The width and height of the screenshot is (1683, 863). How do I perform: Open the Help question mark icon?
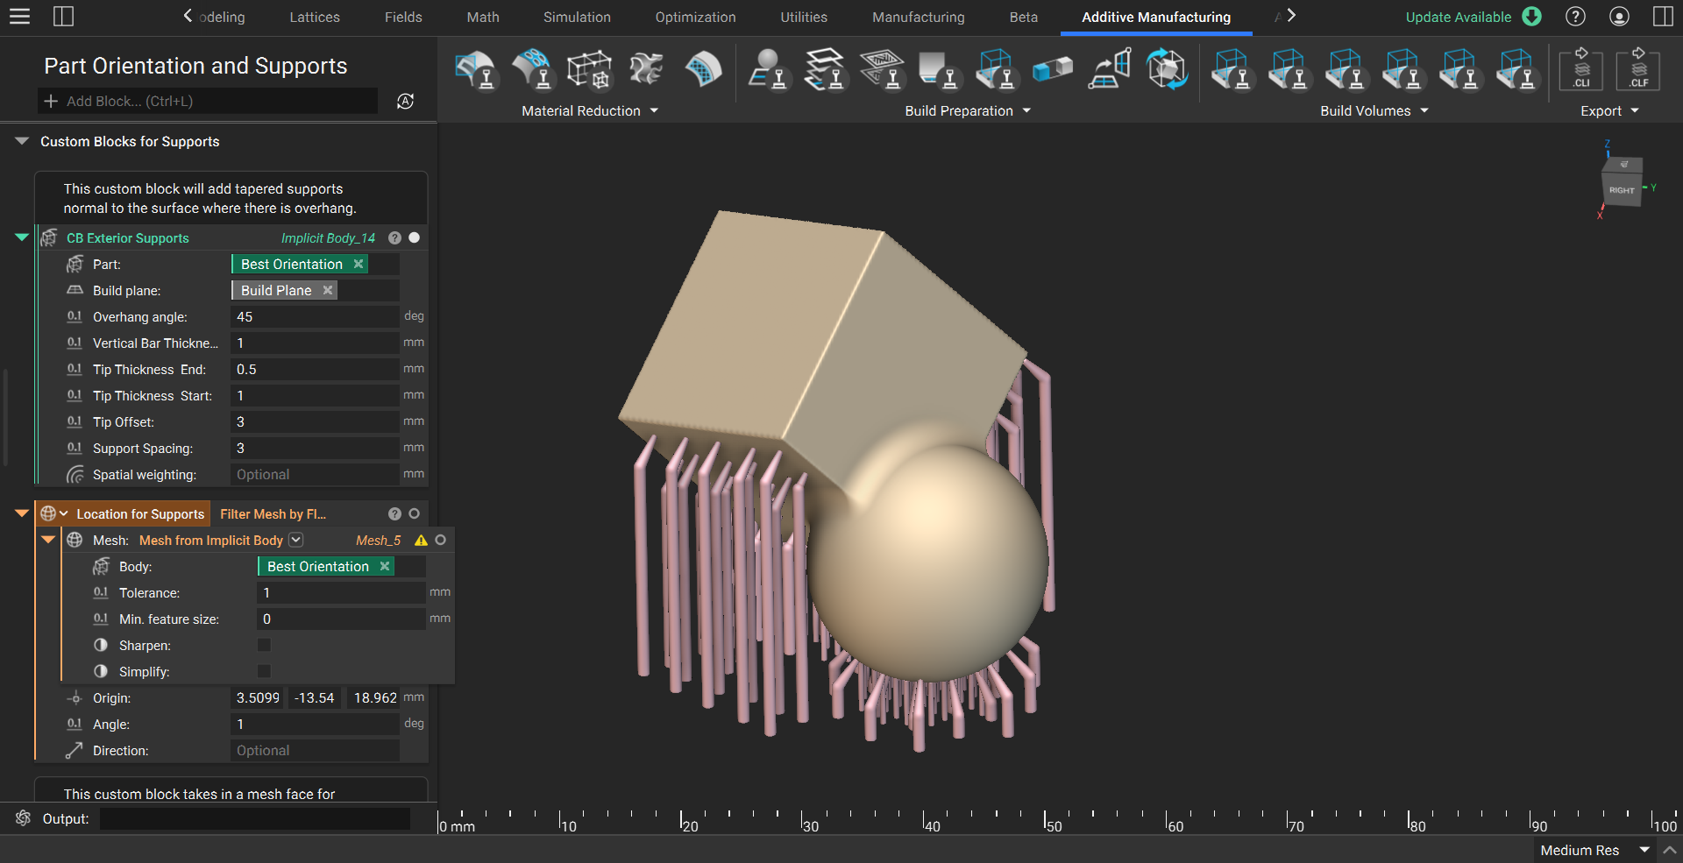point(1575,17)
